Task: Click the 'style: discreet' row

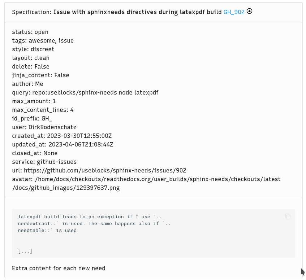Action: 33,49
